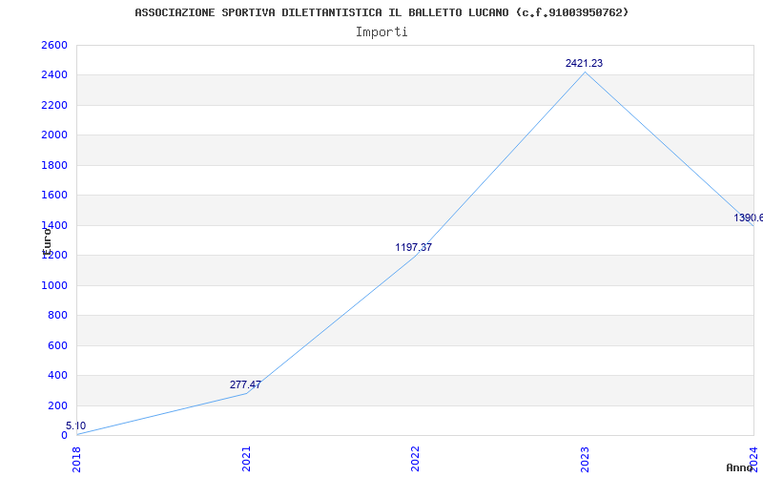The width and height of the screenshot is (763, 477).
Task: Click the 1000 y-axis tick label
Action: [54, 285]
